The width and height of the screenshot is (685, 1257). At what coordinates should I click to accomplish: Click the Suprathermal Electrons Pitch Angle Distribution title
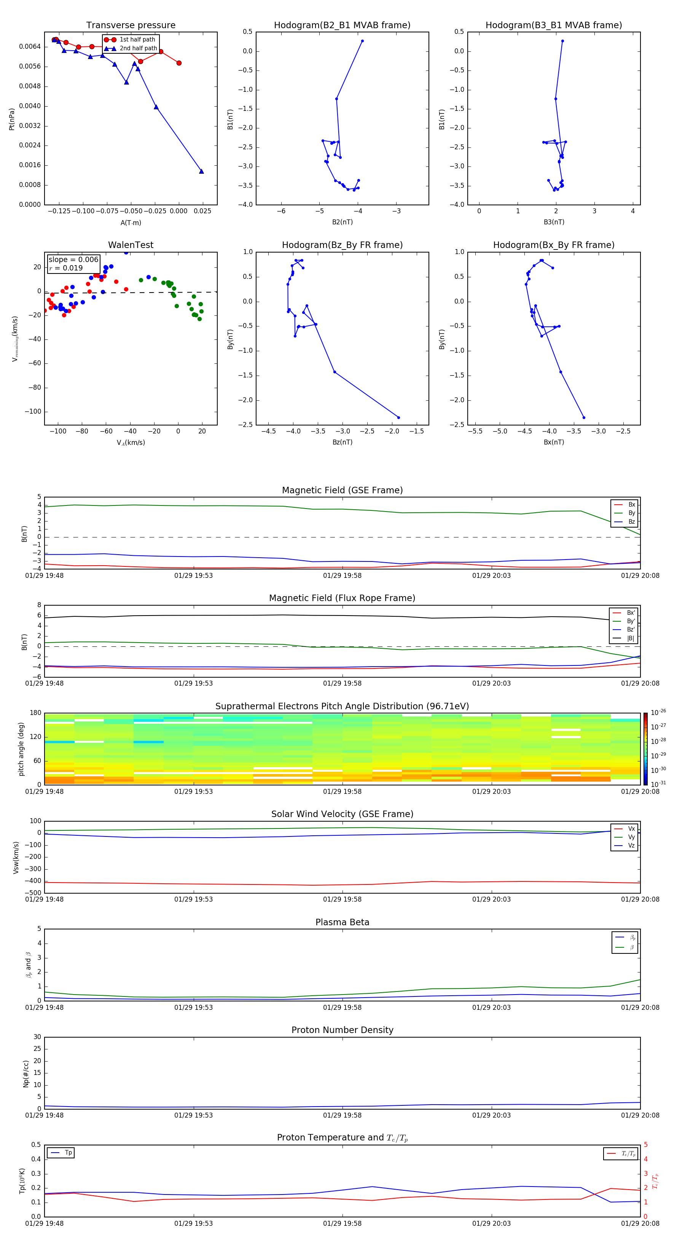342,707
